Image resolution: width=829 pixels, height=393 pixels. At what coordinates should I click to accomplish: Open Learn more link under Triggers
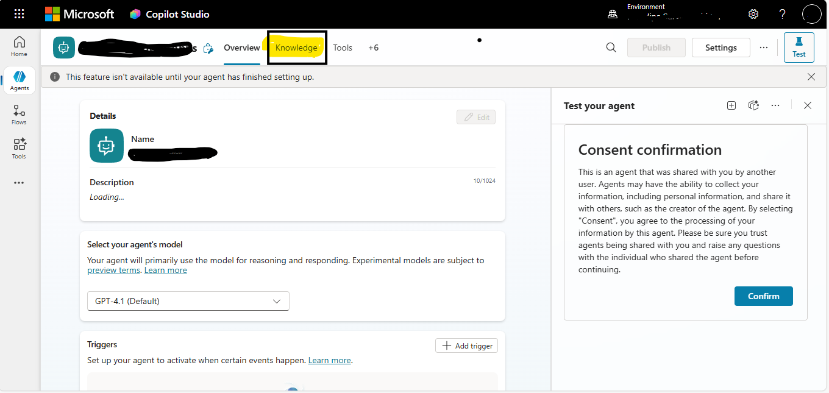(x=330, y=361)
